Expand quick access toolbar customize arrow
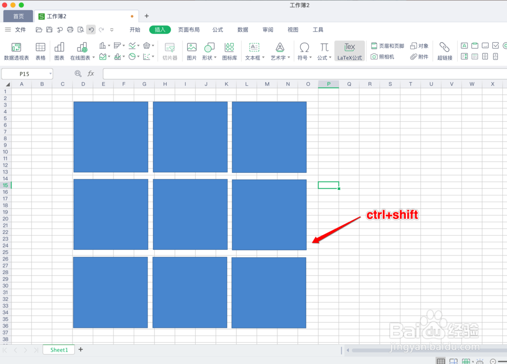Image resolution: width=507 pixels, height=364 pixels. point(112,30)
